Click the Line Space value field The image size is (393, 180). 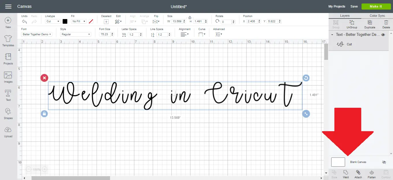(164, 34)
